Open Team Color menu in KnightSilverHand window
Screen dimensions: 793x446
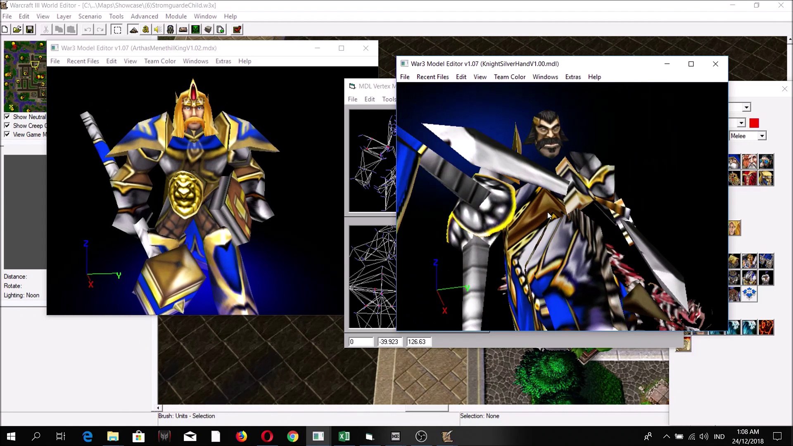[x=510, y=77]
